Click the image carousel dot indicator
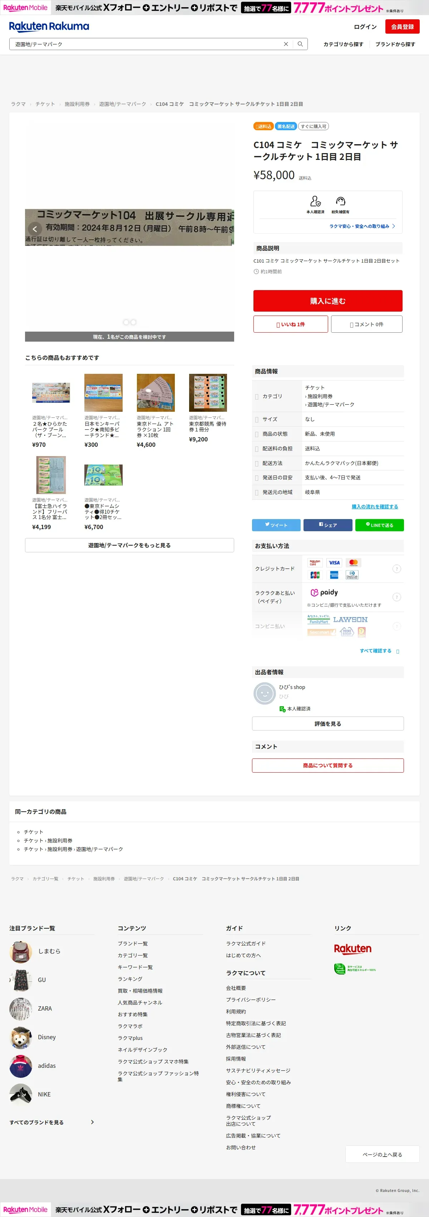429x1217 pixels. click(x=129, y=322)
